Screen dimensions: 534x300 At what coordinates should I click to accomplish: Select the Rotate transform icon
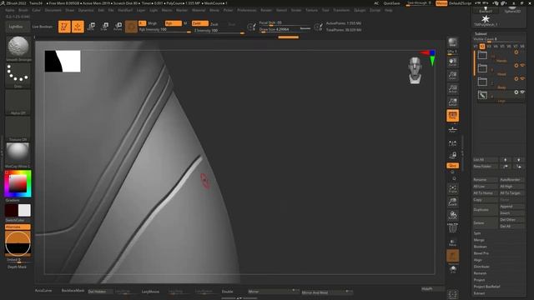118,27
